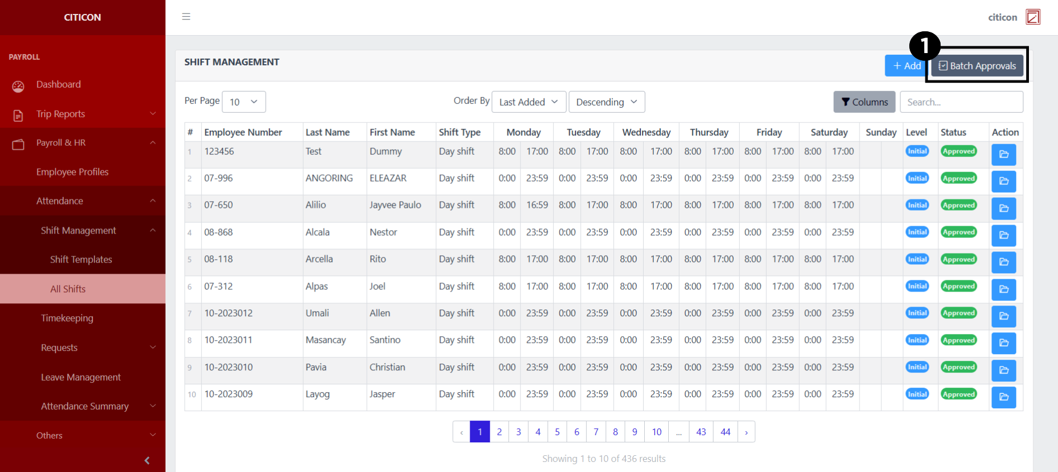Click the Dashboard gauge icon
1058x472 pixels.
pyautogui.click(x=18, y=86)
